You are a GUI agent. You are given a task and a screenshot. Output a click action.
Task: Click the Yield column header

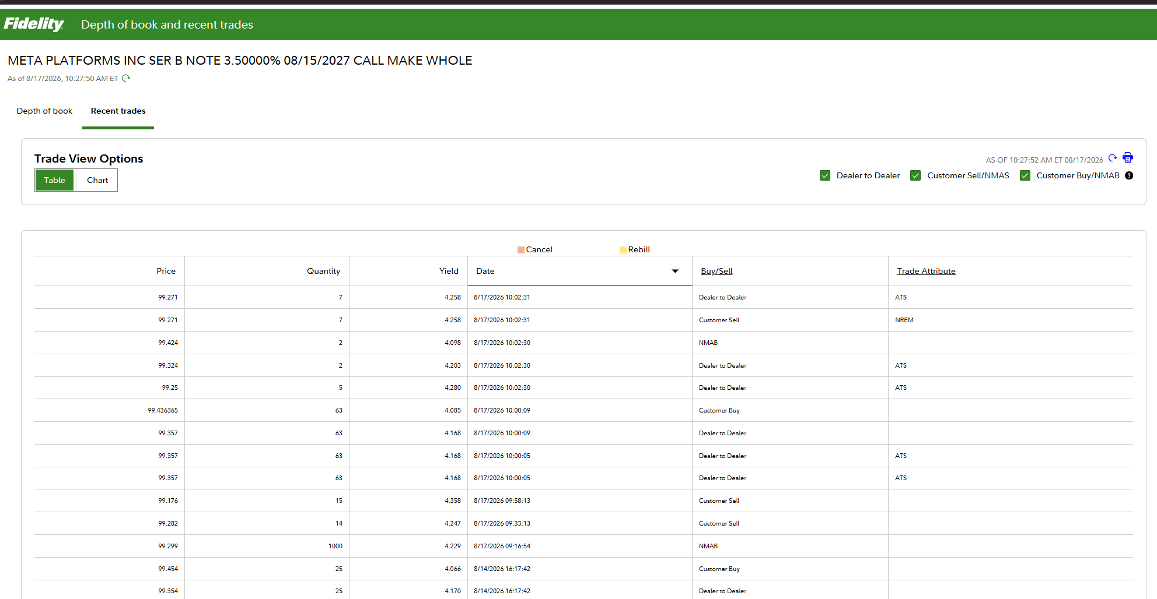[449, 271]
